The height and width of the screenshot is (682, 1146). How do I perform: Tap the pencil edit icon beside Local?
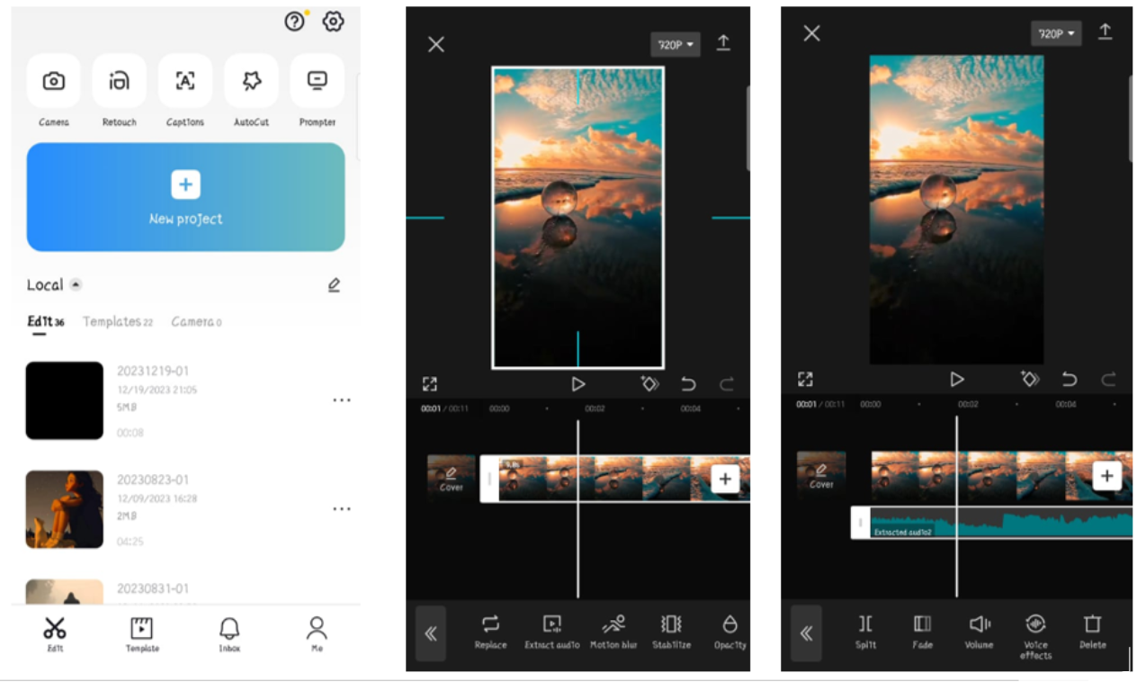pos(334,285)
